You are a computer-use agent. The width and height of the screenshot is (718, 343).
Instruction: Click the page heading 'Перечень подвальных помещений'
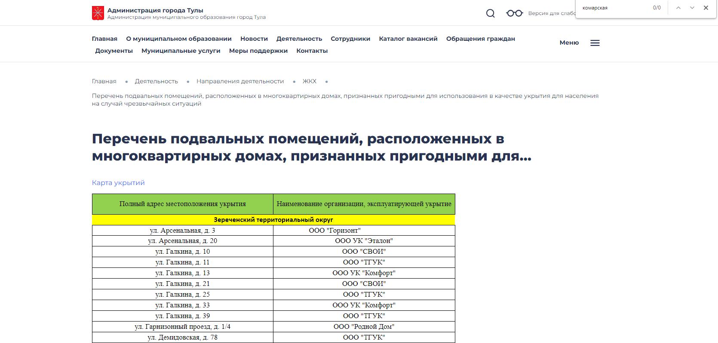point(312,147)
